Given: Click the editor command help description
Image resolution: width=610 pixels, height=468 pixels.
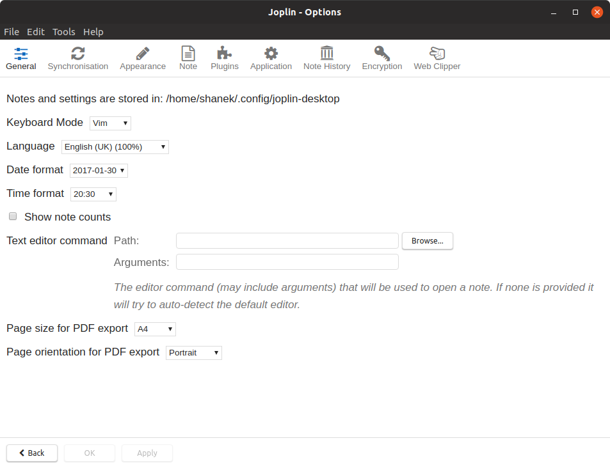Looking at the screenshot, I should [x=353, y=296].
